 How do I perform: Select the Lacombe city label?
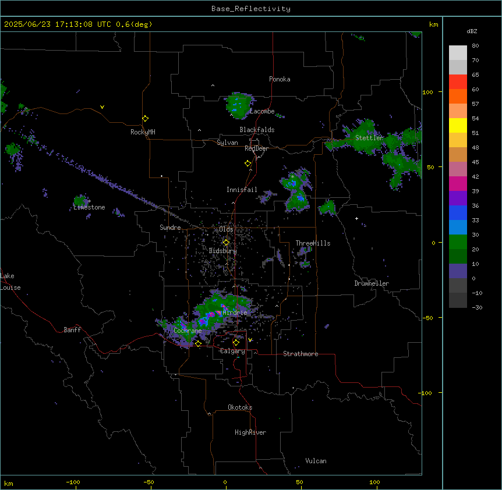pyautogui.click(x=262, y=111)
